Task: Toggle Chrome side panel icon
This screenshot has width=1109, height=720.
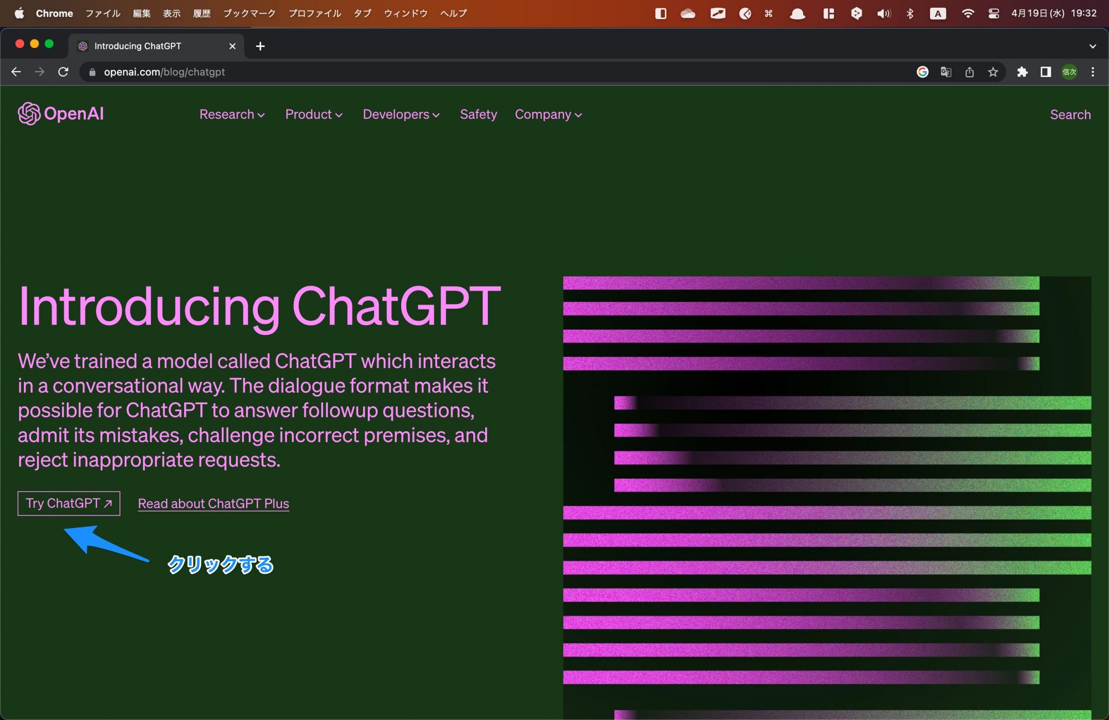Action: click(1046, 72)
